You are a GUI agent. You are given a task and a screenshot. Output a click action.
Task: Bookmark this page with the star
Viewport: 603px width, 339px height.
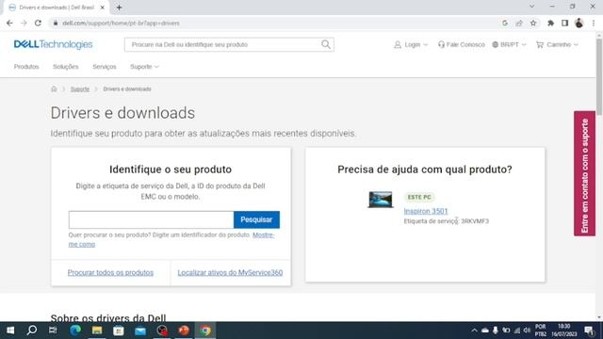pyautogui.click(x=533, y=23)
